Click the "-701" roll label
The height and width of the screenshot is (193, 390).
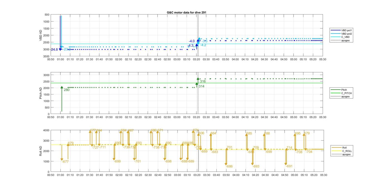tap(138, 162)
